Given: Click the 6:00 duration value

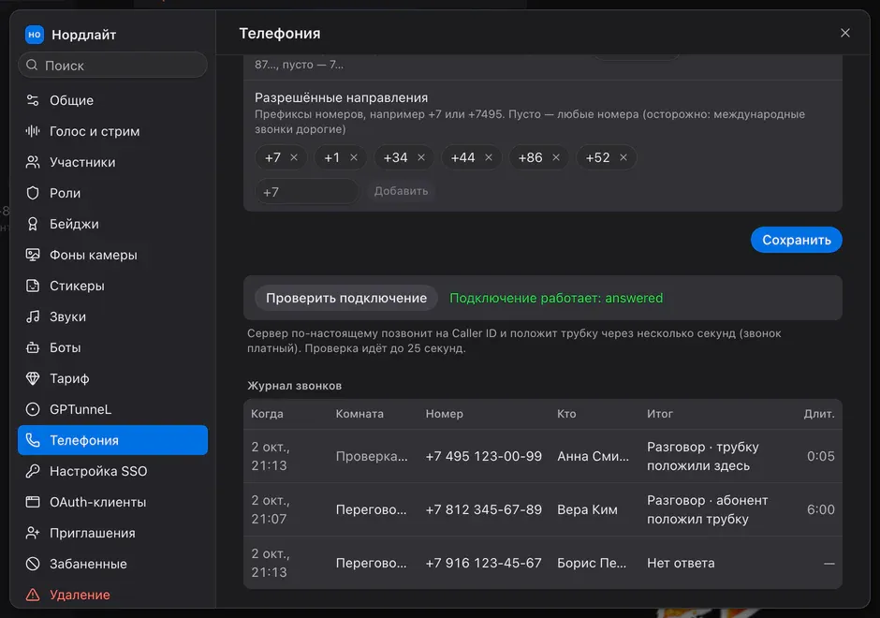Looking at the screenshot, I should [820, 509].
